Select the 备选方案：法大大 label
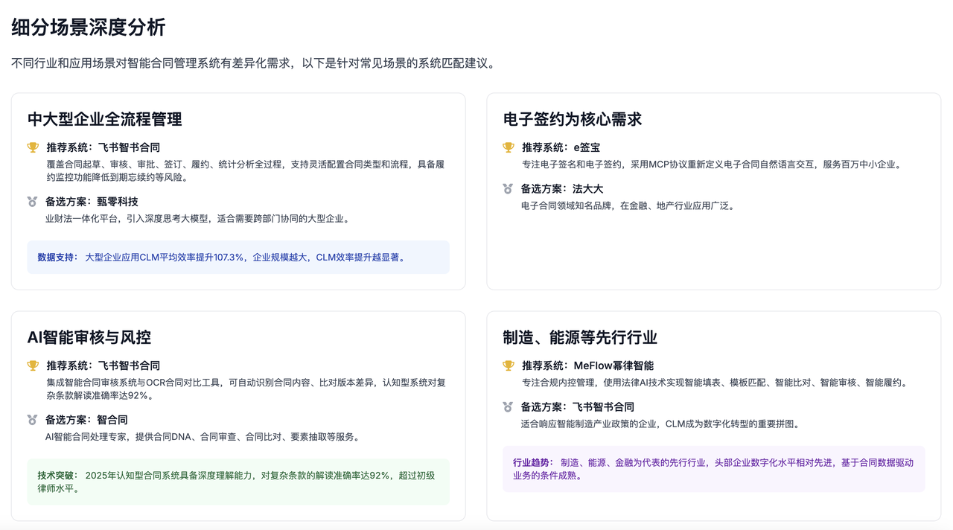This screenshot has width=953, height=530. 562,189
